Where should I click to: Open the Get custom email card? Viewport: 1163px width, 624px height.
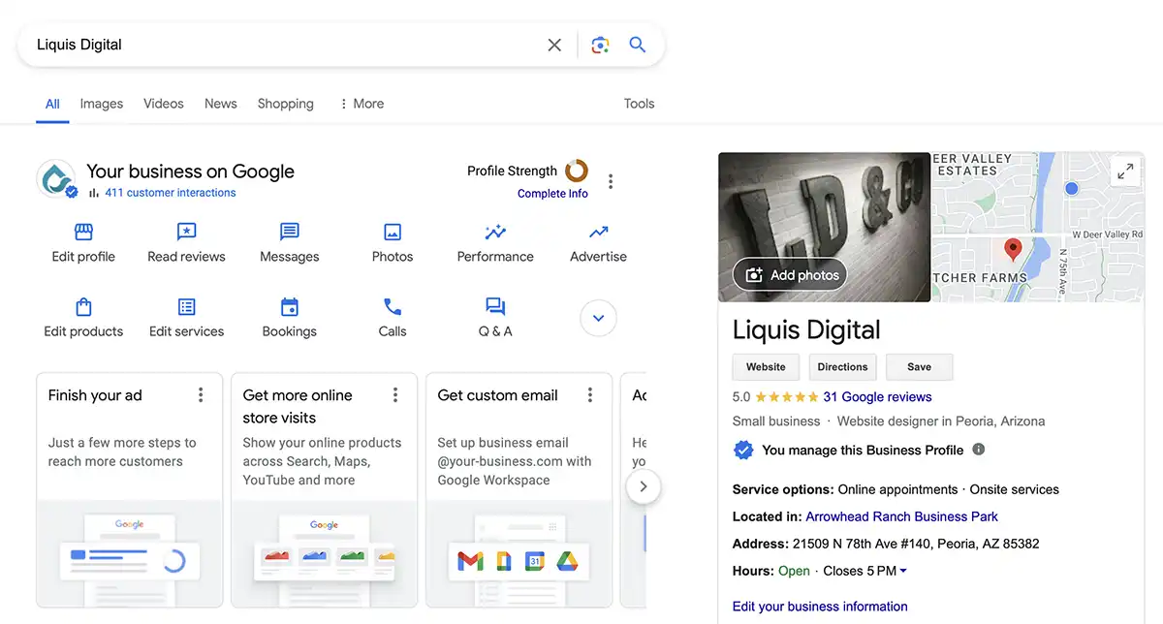click(519, 489)
